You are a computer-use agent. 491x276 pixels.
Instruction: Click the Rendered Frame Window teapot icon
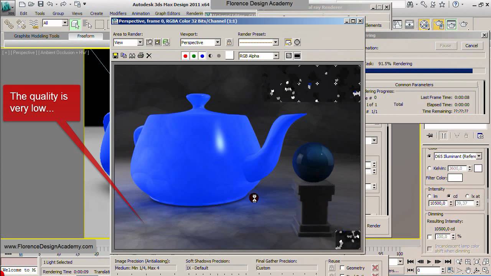tap(451, 25)
